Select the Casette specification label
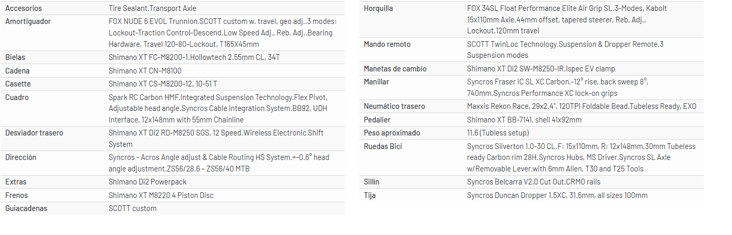The height and width of the screenshot is (235, 732). click(x=18, y=84)
